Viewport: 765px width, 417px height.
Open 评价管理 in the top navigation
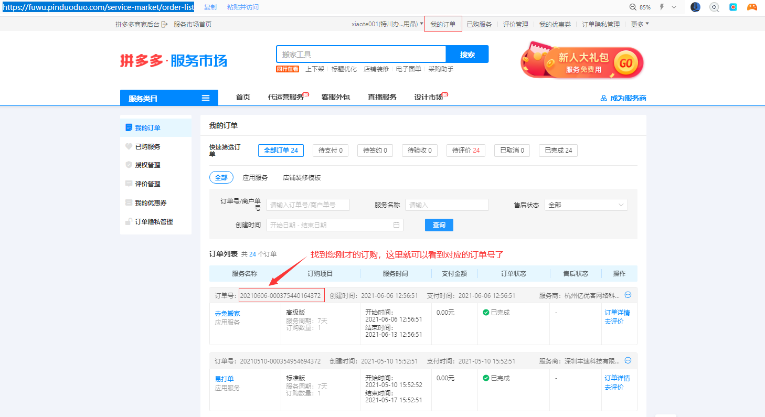515,24
